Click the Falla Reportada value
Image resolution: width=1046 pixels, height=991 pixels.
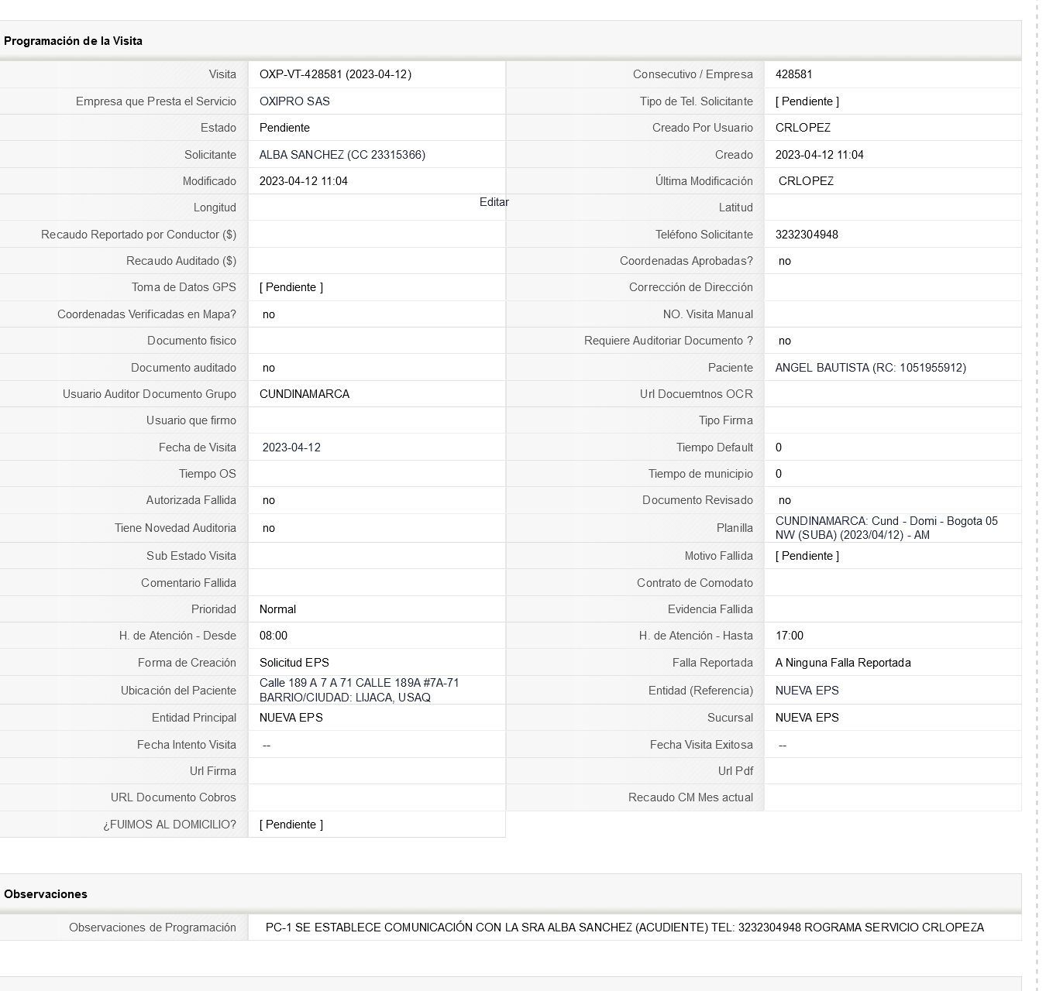point(842,663)
